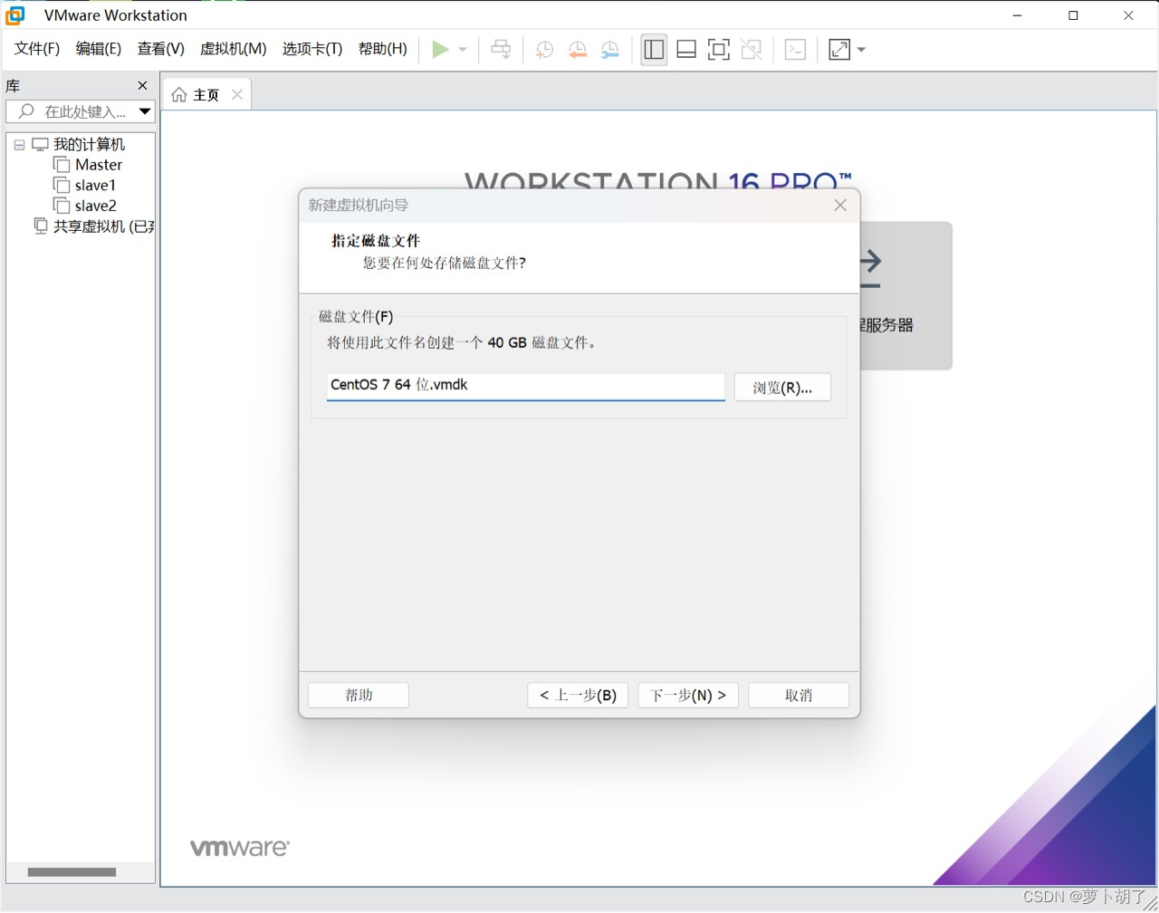Open the snapshot manager wrench icon
1159x913 pixels.
pyautogui.click(x=610, y=50)
